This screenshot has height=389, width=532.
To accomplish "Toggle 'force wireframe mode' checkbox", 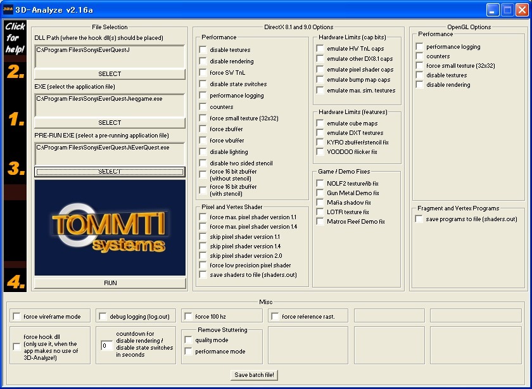I will [x=16, y=316].
